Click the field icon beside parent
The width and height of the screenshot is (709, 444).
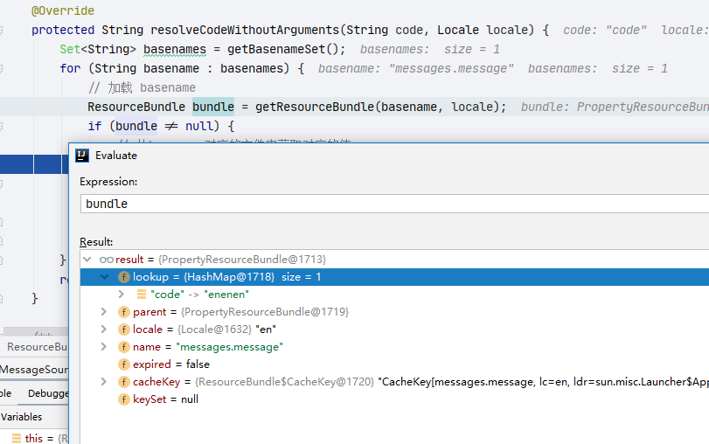(123, 312)
